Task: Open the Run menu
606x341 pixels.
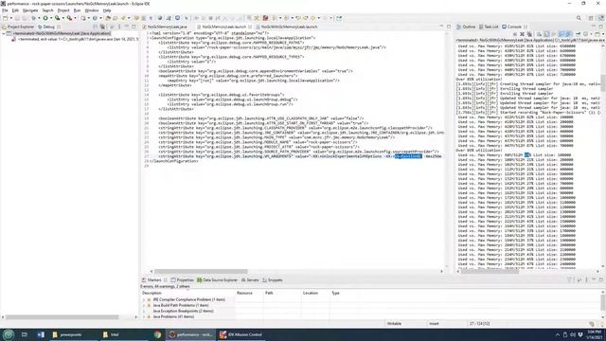Action: 78,10
